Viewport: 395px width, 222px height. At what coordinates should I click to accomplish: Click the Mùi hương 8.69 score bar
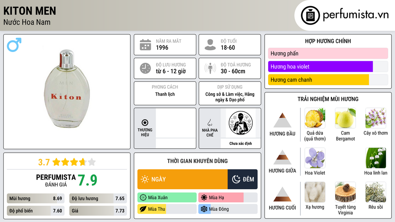coord(36,198)
